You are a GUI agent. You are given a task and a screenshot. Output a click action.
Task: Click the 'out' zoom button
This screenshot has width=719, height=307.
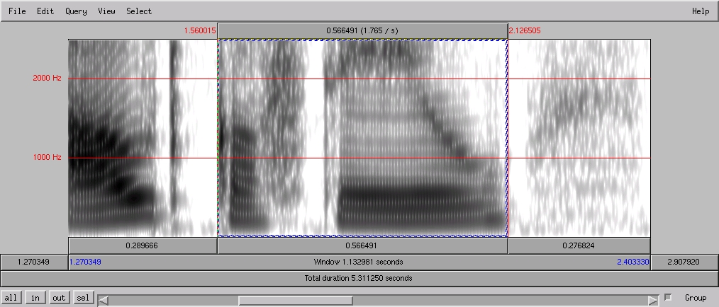(59, 298)
